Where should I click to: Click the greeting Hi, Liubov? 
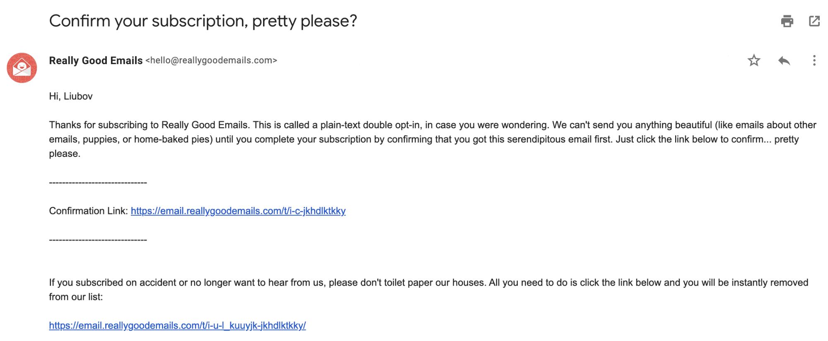pos(71,96)
